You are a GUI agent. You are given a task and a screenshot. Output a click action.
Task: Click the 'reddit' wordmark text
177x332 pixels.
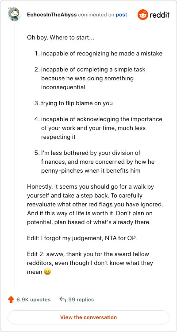pos(159,15)
